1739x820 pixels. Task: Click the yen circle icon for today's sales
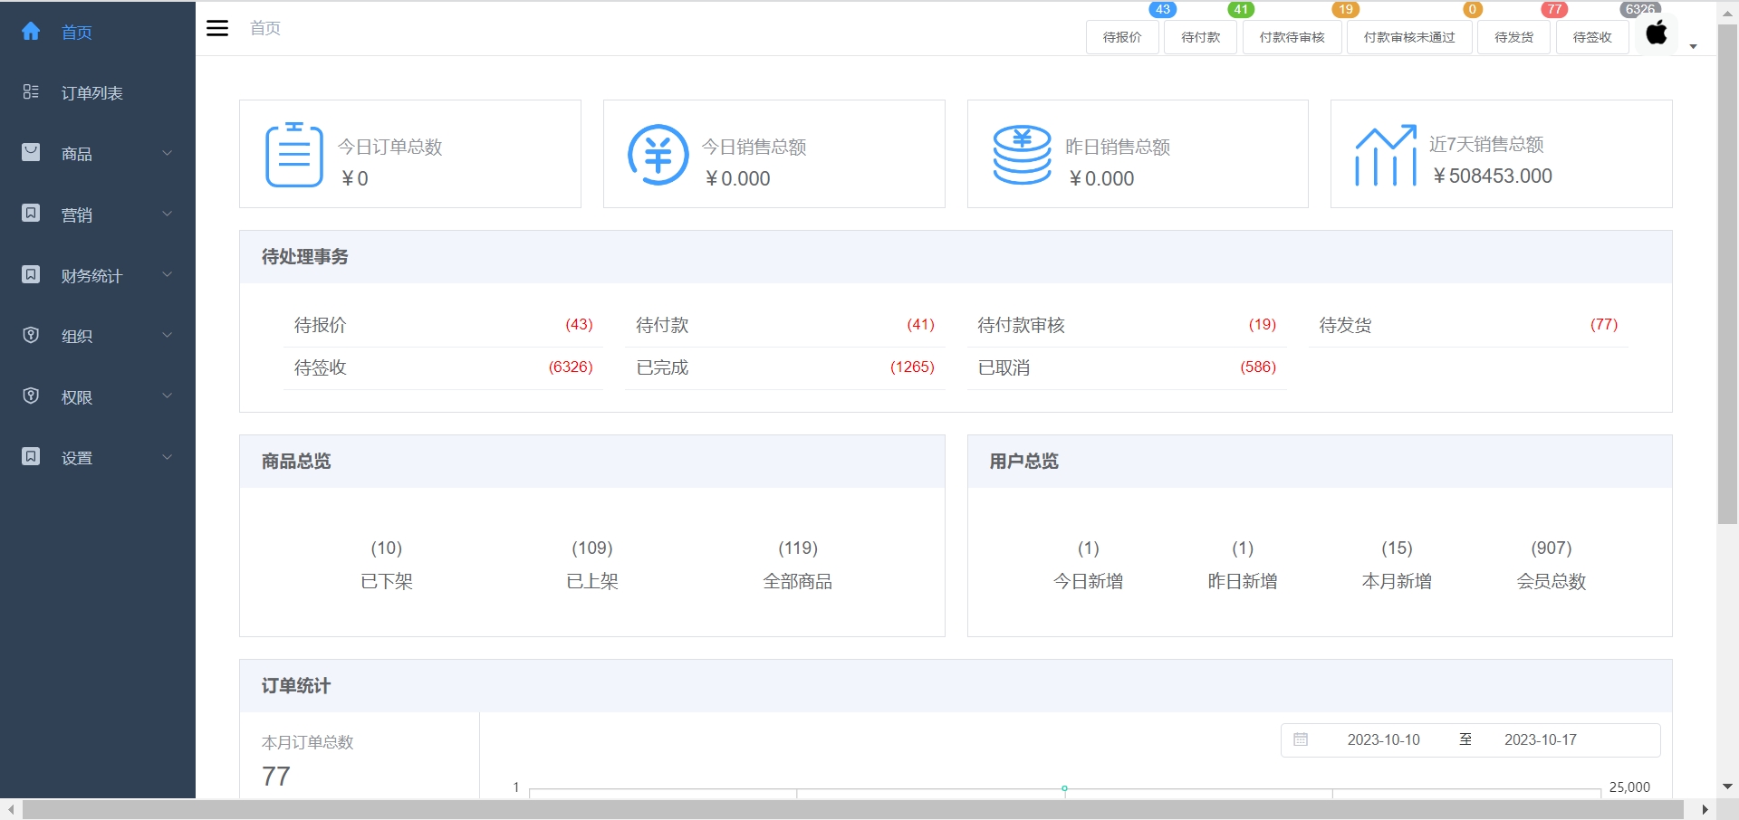658,154
